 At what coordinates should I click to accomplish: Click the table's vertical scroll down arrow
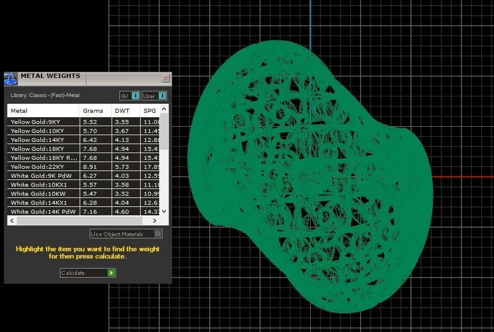coord(164,211)
